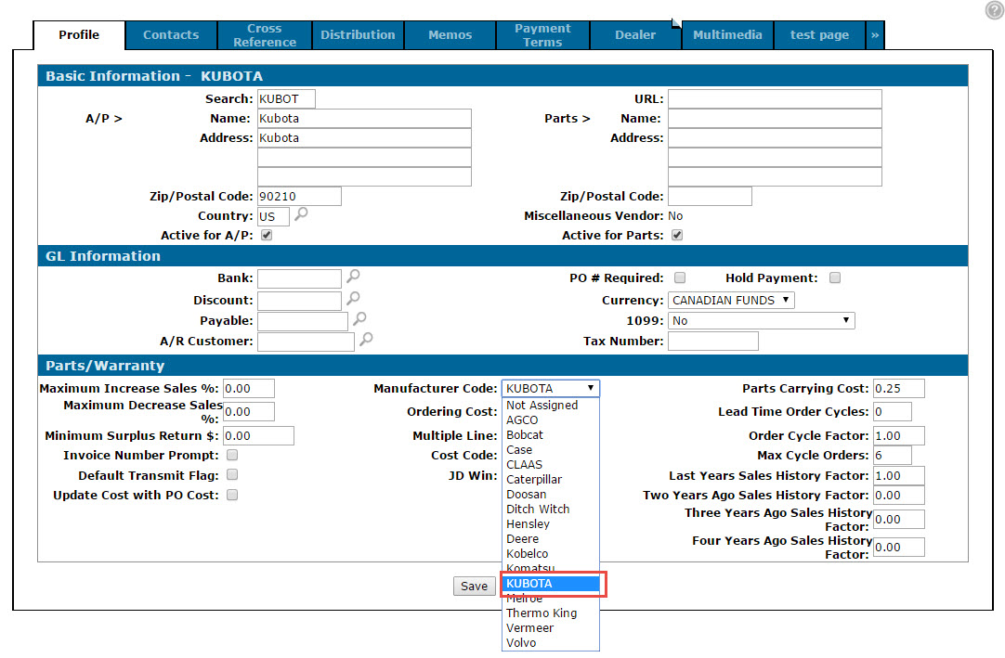Click Last Years Sales History Factor field
Viewport: 1005px width, 658px height.
(x=899, y=475)
